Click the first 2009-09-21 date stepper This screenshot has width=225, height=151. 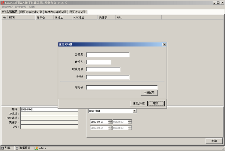(x=110, y=122)
